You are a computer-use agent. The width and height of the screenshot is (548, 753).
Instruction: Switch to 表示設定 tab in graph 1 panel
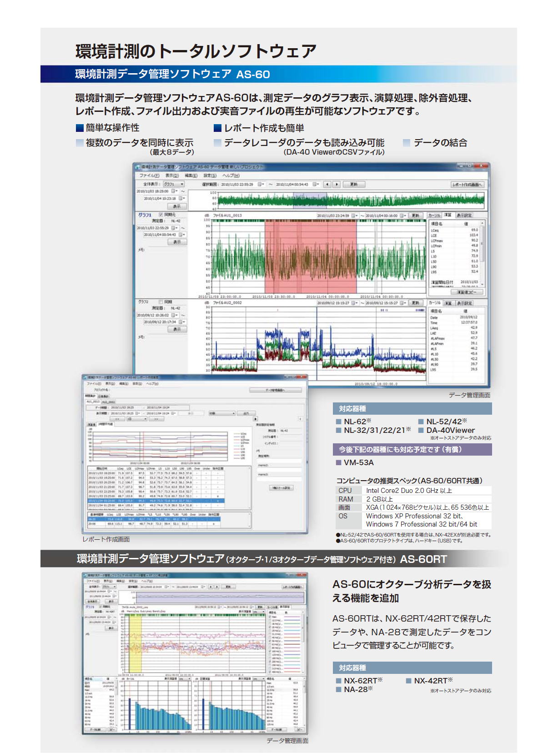464,215
